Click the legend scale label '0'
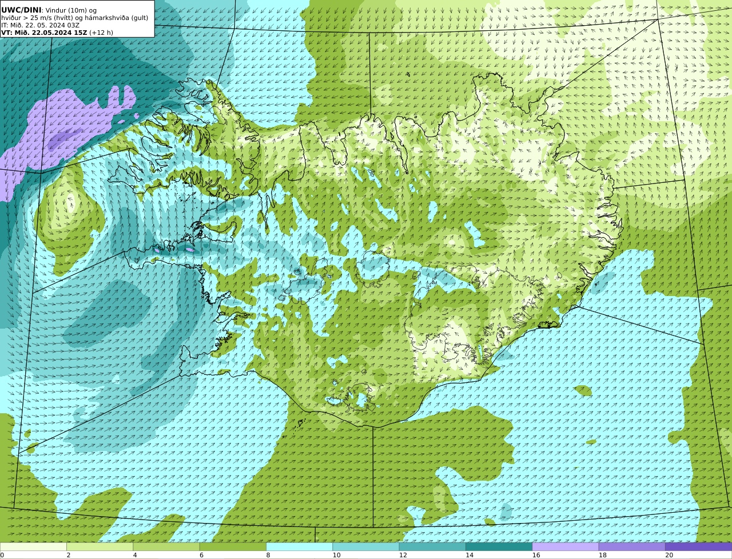The width and height of the screenshot is (732, 559). (x=2, y=555)
